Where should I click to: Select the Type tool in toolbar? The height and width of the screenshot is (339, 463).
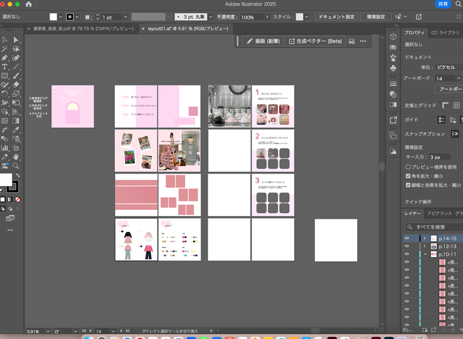5,67
